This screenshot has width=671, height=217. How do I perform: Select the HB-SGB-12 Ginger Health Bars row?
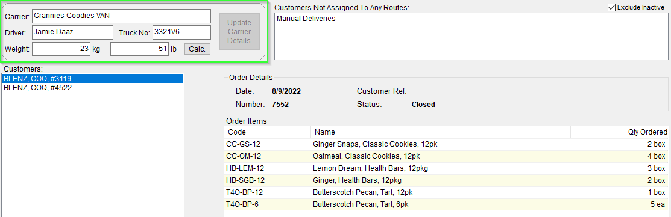(446, 180)
